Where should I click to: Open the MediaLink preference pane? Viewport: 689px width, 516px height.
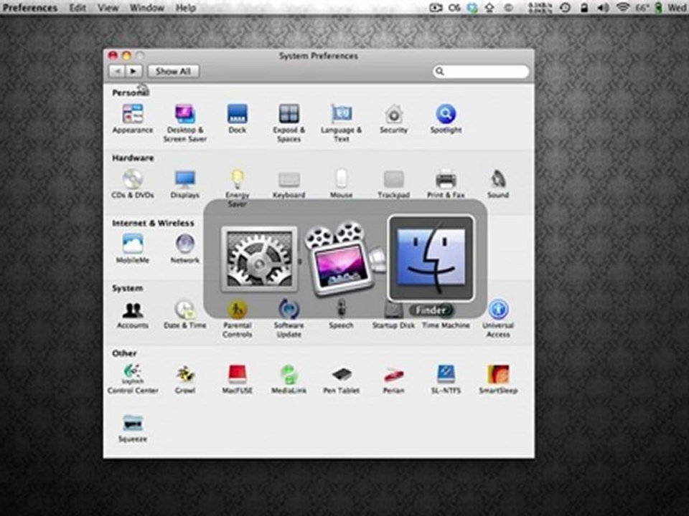click(289, 379)
